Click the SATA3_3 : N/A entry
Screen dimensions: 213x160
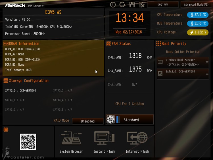63,91
